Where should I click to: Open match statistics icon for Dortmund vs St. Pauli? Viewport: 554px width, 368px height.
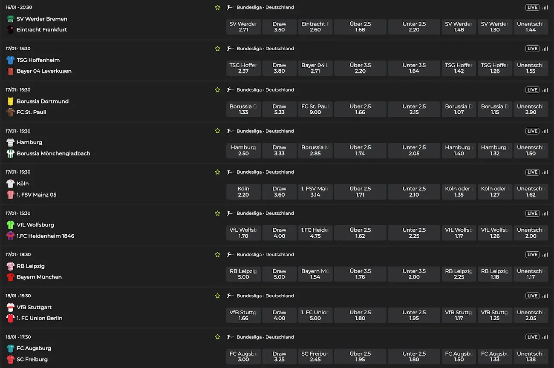tap(545, 90)
